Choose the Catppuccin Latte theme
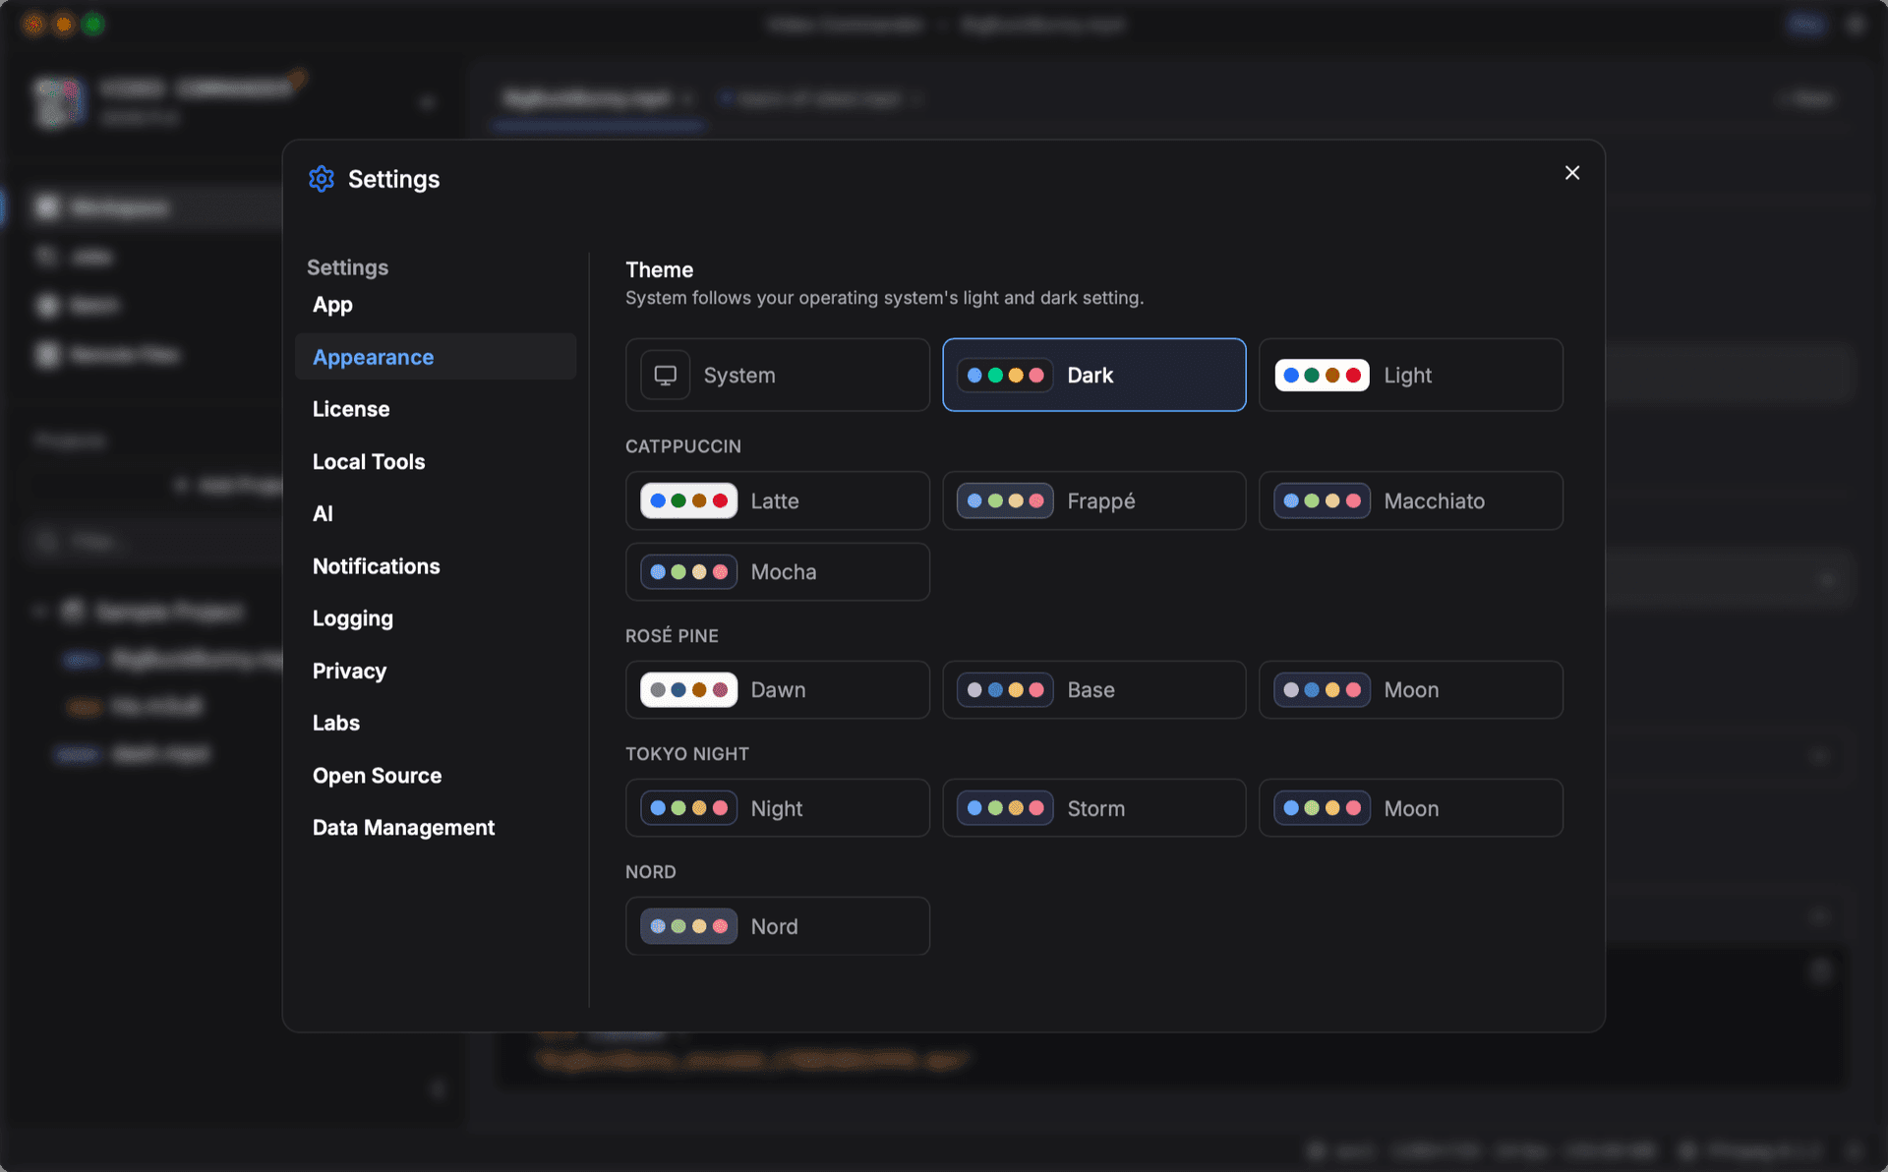The image size is (1888, 1172). tap(777, 500)
